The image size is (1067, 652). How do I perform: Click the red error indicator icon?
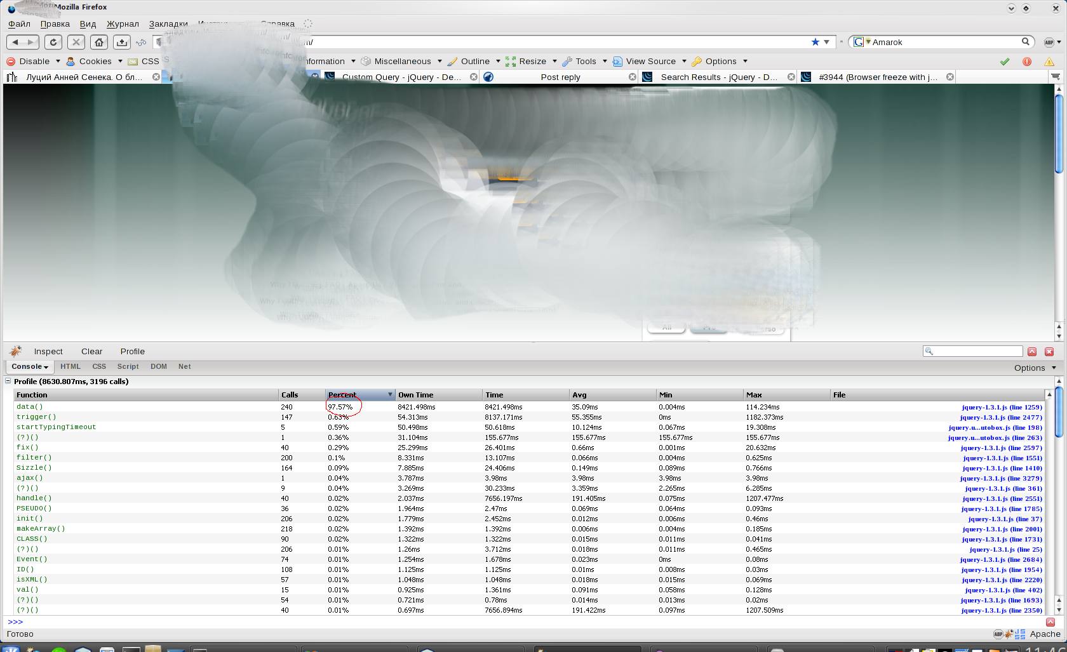pyautogui.click(x=1027, y=62)
